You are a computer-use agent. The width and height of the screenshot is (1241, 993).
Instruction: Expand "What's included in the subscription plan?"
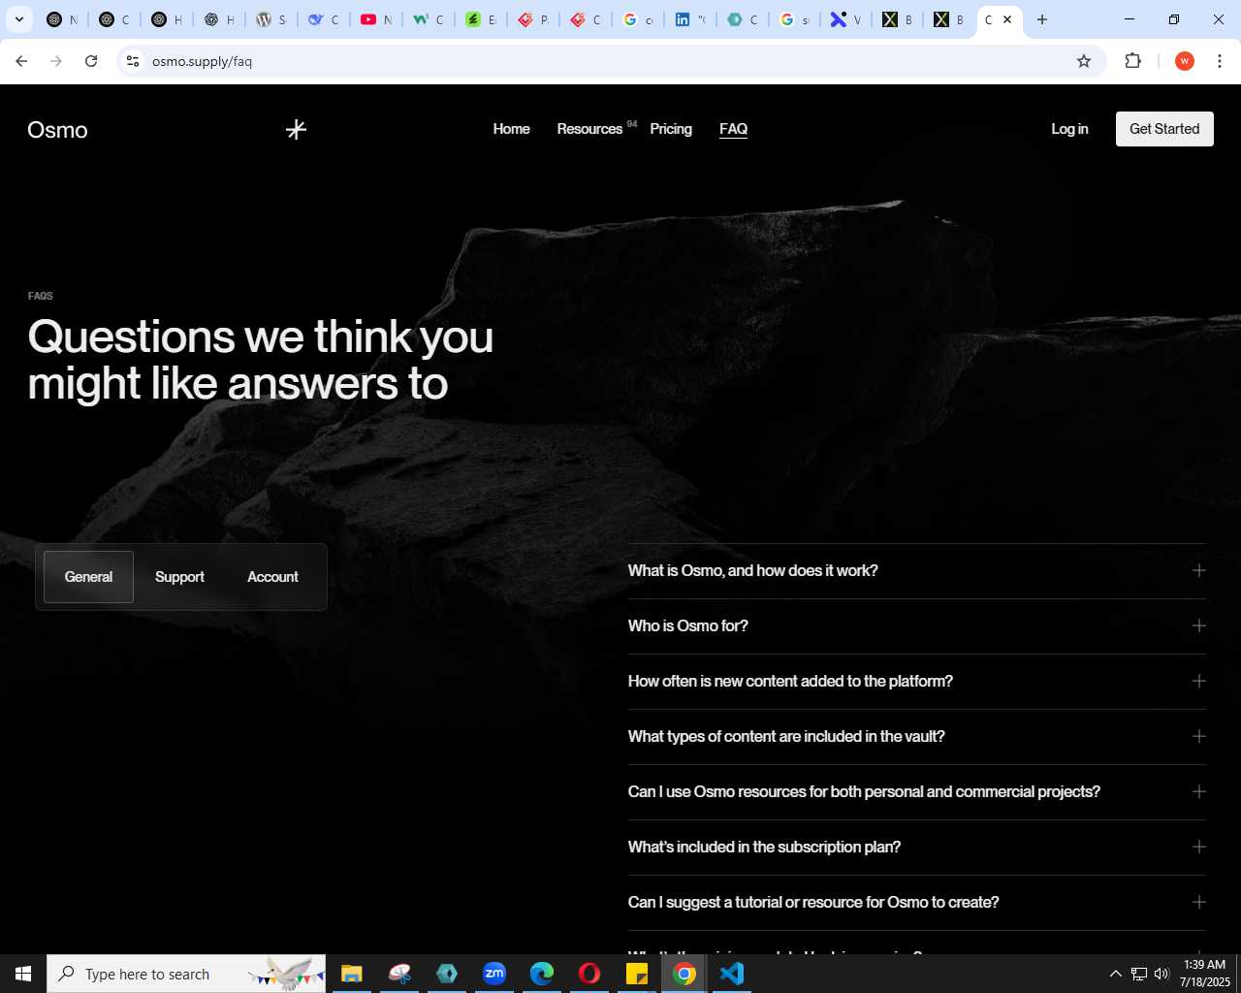[917, 848]
